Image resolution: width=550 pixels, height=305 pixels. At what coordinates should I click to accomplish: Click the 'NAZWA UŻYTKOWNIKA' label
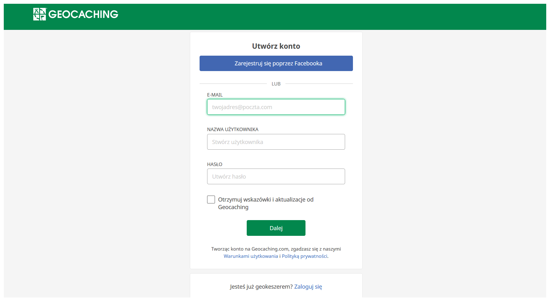[x=233, y=130]
